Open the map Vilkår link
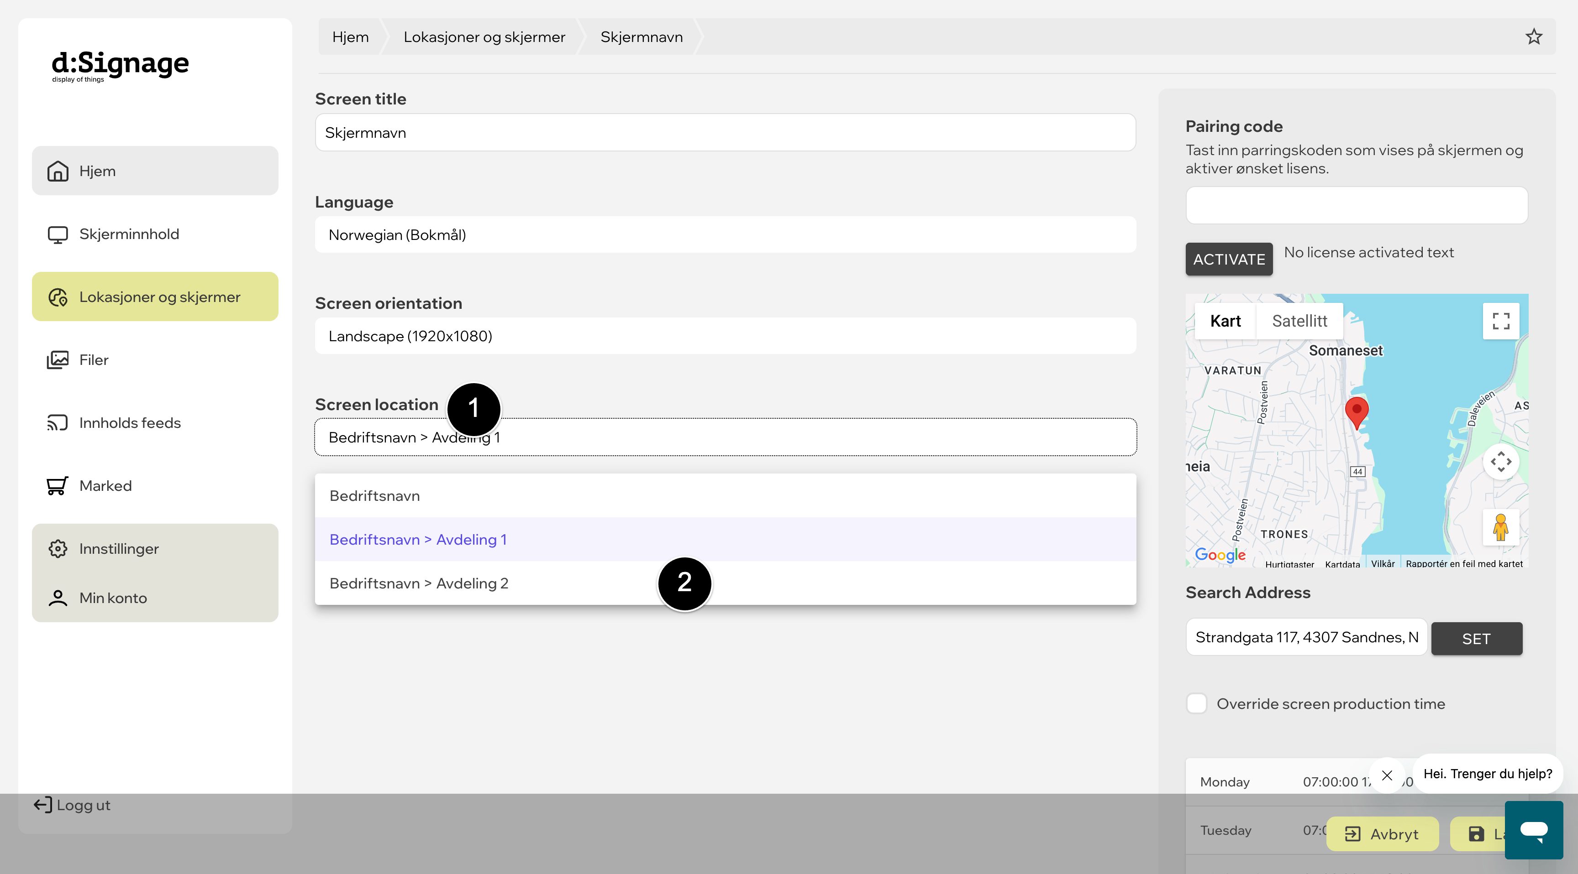This screenshot has width=1578, height=874. (x=1383, y=564)
